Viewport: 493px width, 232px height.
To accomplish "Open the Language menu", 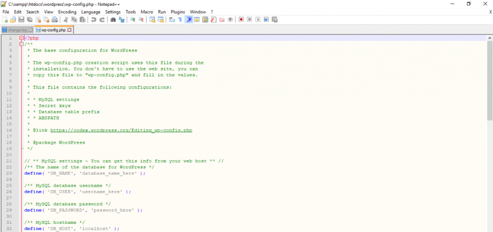I will (x=91, y=12).
